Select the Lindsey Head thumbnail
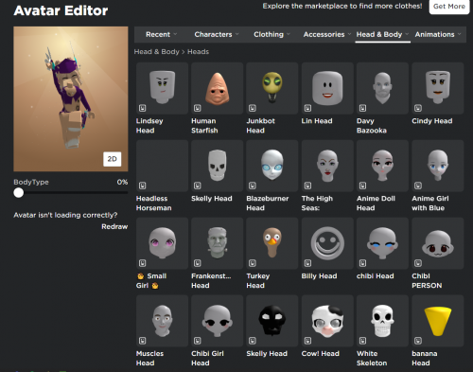This screenshot has height=372, width=473. (x=162, y=88)
